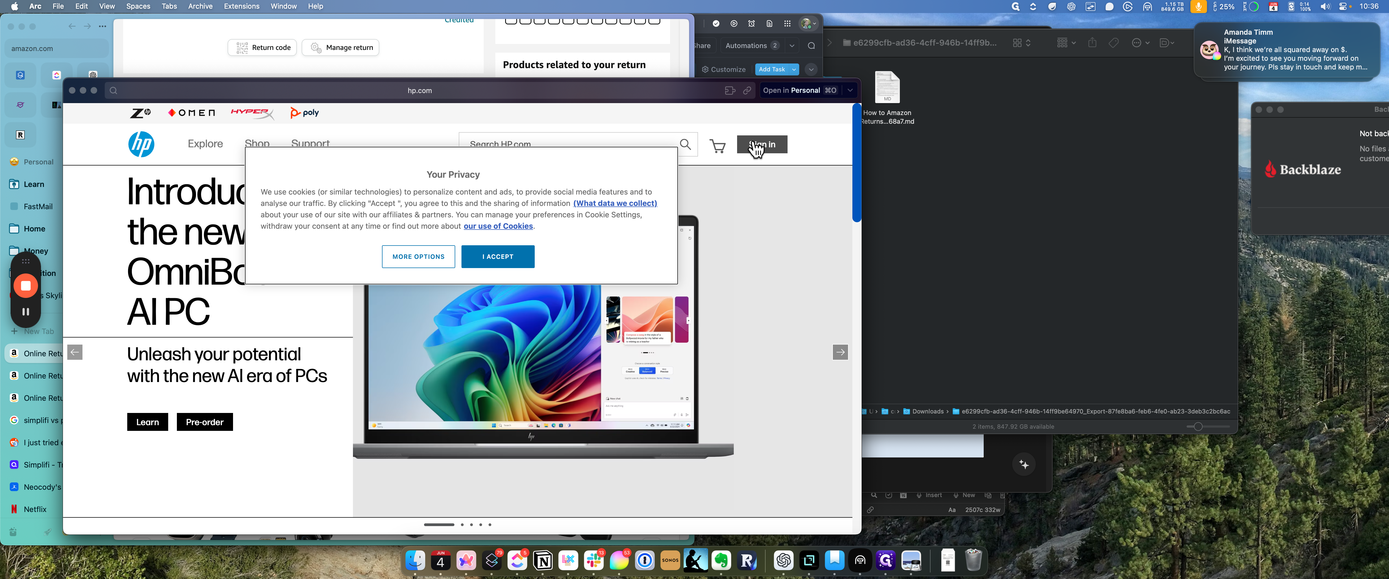Click the tag icon in Finder toolbar

click(1113, 43)
